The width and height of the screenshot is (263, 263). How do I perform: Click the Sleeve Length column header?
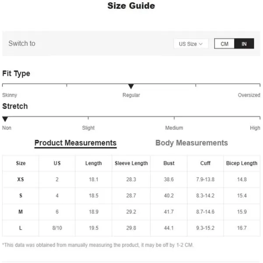tap(131, 163)
